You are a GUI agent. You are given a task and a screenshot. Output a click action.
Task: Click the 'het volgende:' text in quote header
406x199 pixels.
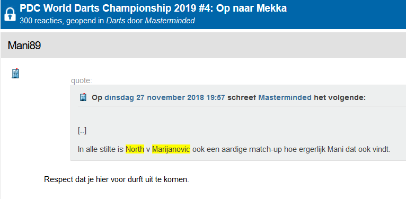(340, 98)
